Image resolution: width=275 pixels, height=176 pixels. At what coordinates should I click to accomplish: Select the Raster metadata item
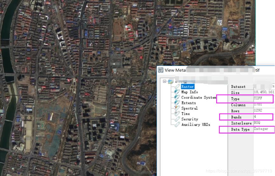(188, 87)
